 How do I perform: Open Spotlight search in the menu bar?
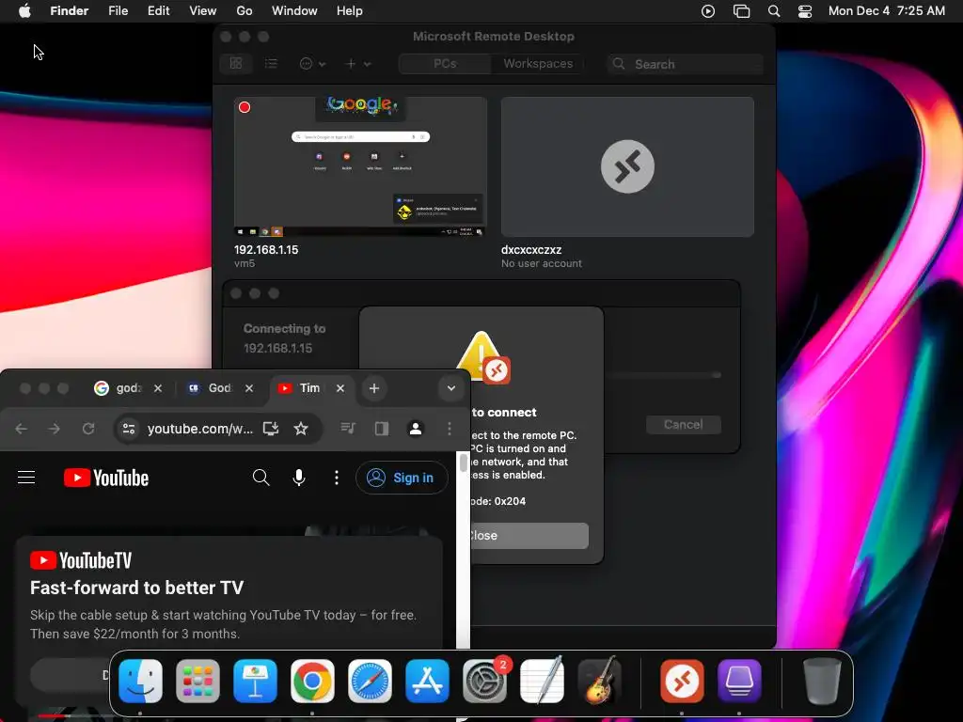(774, 11)
